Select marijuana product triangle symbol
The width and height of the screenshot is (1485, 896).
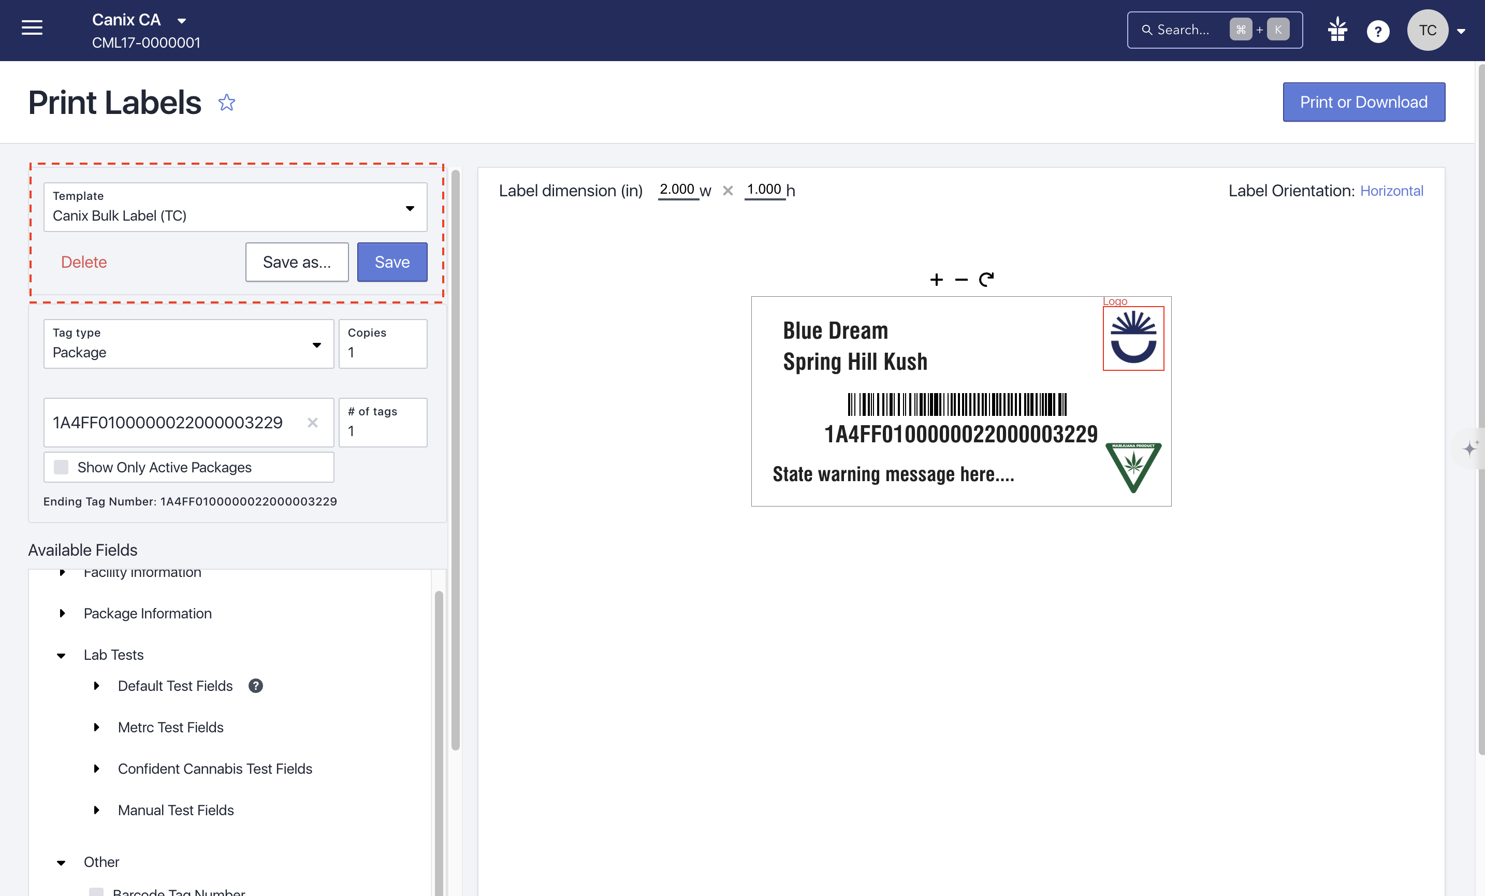(1133, 468)
